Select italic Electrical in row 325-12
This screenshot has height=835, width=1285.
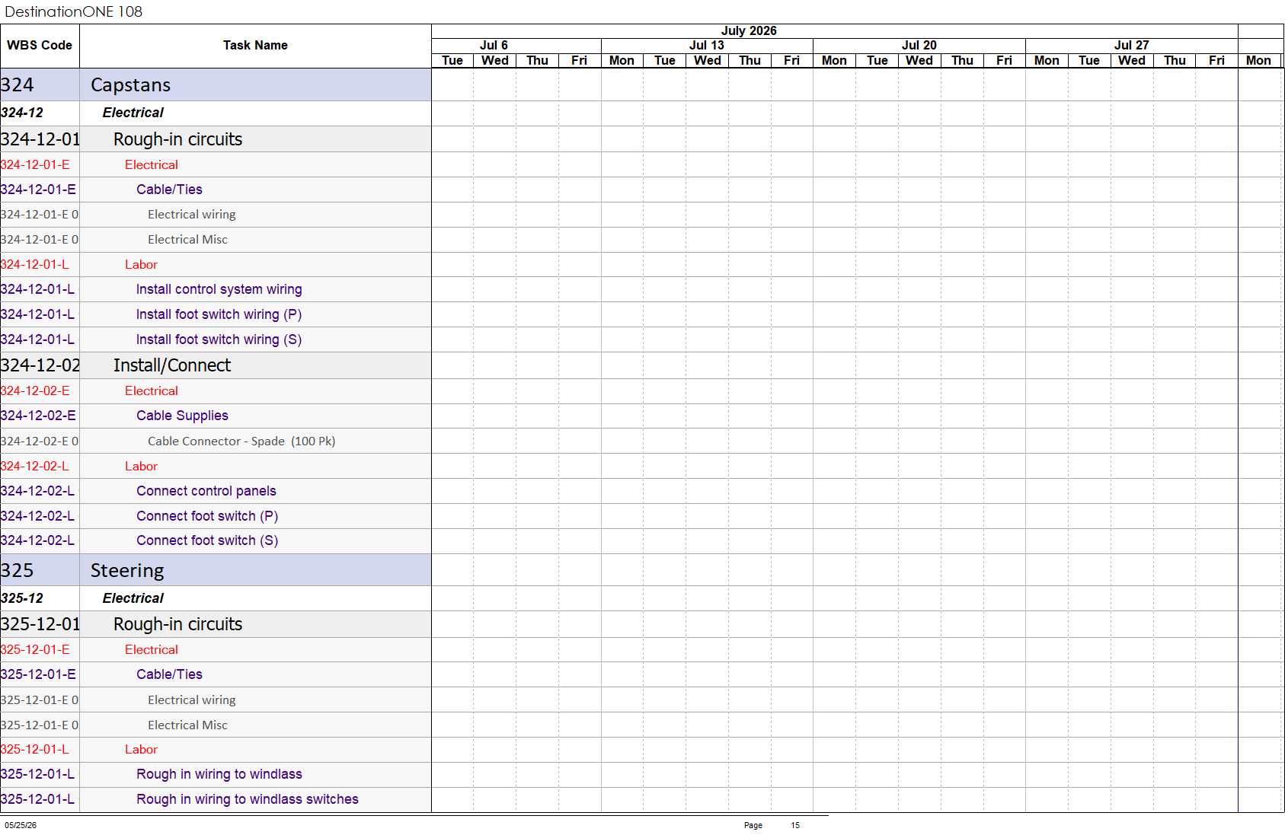pyautogui.click(x=133, y=598)
